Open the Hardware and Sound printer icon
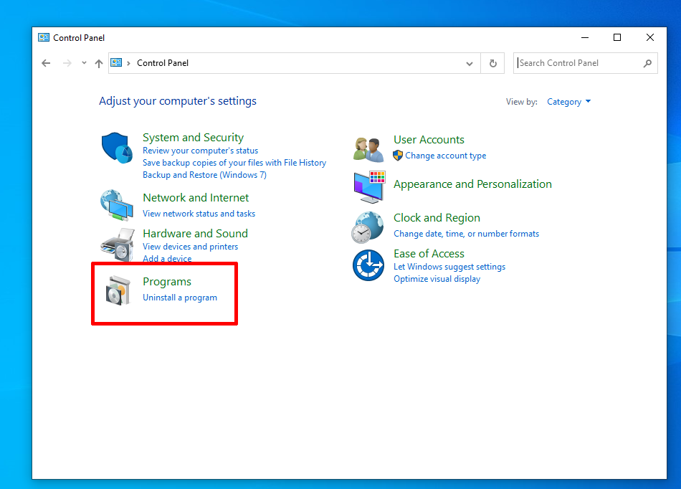The image size is (681, 489). (118, 245)
